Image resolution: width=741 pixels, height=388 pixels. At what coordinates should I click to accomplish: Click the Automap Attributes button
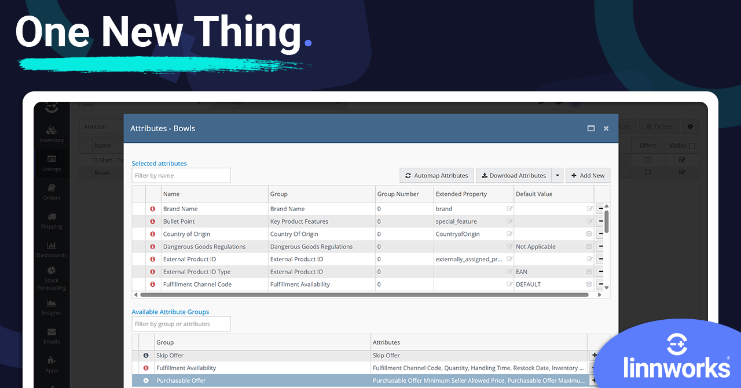pyautogui.click(x=436, y=175)
